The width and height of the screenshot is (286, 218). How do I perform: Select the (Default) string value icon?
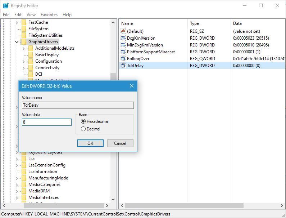123,31
